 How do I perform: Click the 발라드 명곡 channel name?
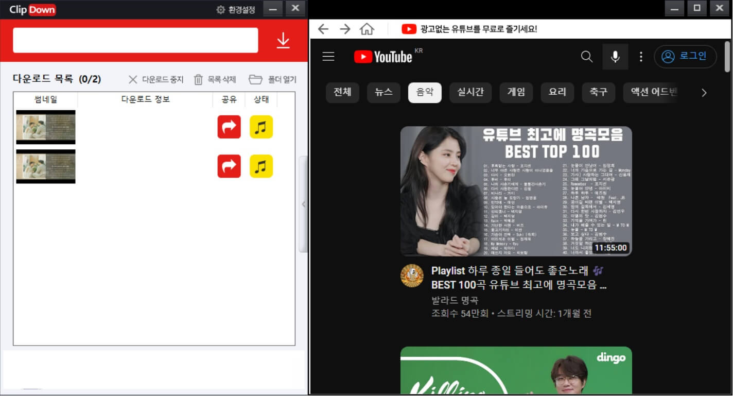[x=455, y=300]
